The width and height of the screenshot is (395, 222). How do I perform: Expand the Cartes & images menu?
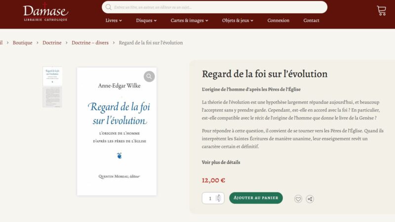click(190, 20)
